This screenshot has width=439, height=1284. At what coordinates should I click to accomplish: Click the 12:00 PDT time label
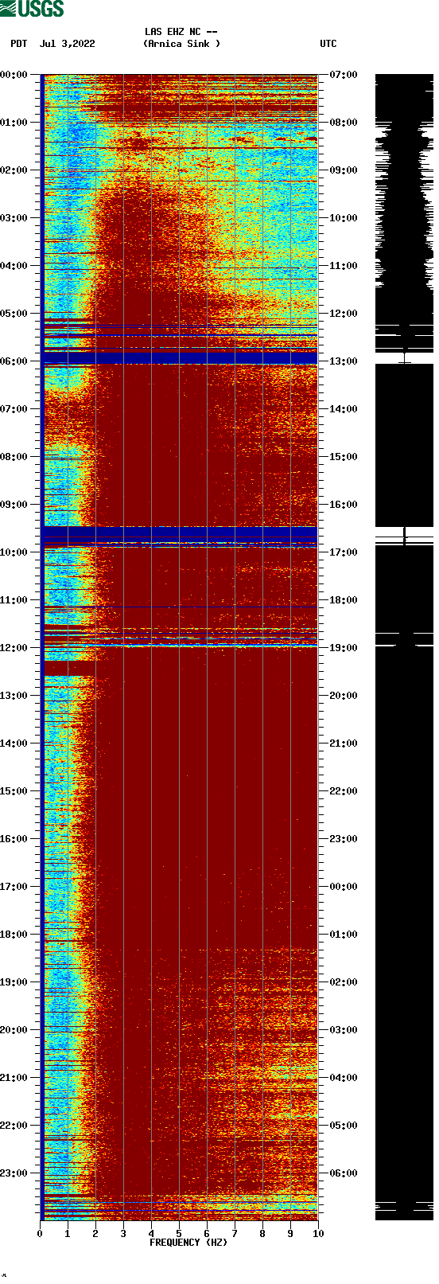pos(14,648)
